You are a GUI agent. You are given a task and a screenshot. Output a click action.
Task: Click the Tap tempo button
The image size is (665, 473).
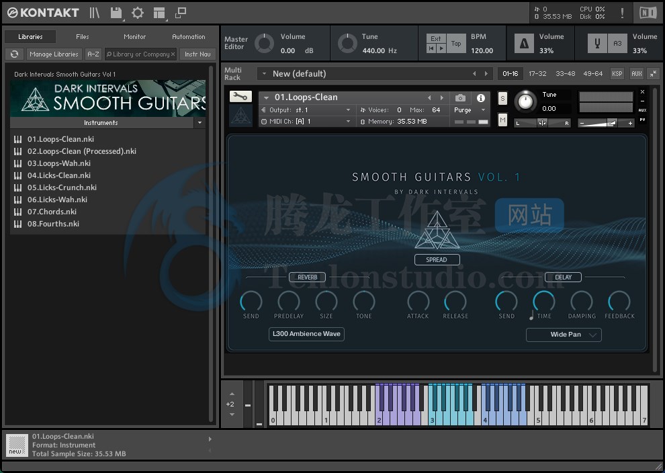point(456,43)
